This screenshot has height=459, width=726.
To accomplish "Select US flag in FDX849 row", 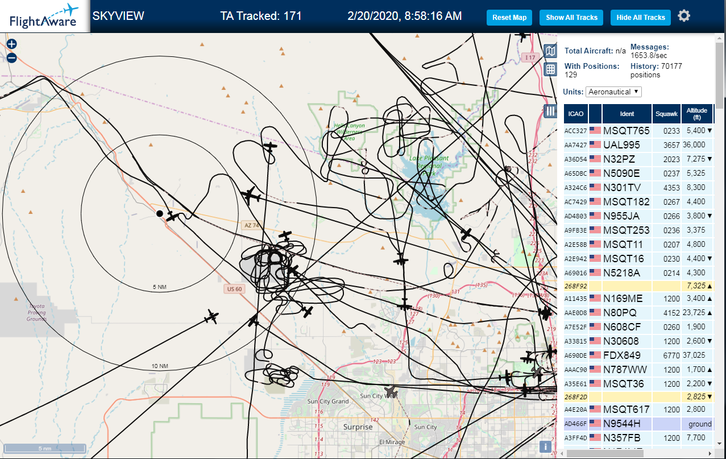I will [x=595, y=355].
